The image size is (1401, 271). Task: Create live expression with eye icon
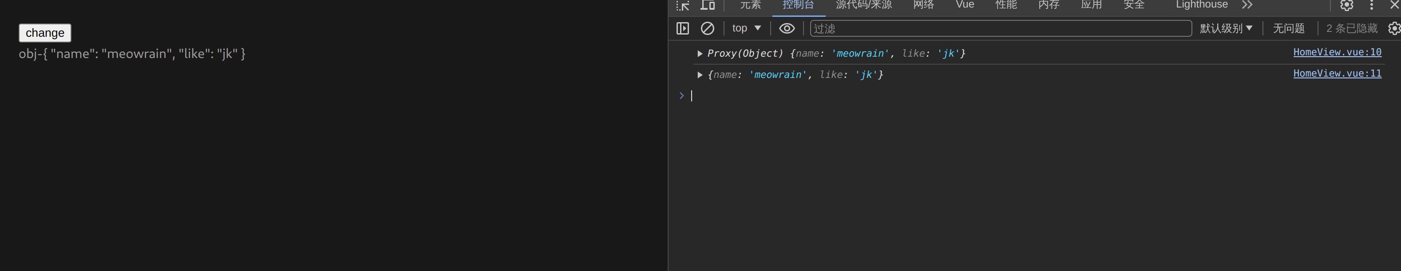(787, 28)
